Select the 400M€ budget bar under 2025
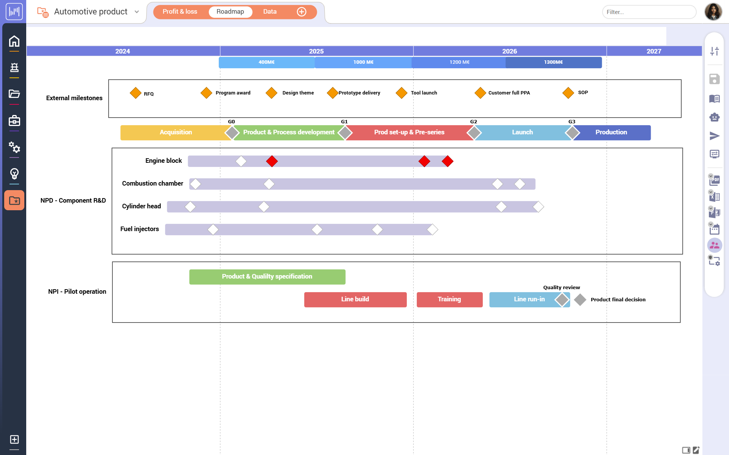The image size is (729, 455). click(266, 62)
